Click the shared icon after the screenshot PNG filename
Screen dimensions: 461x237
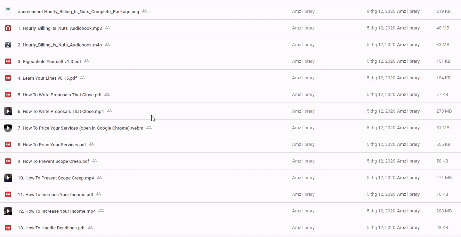[x=145, y=11]
